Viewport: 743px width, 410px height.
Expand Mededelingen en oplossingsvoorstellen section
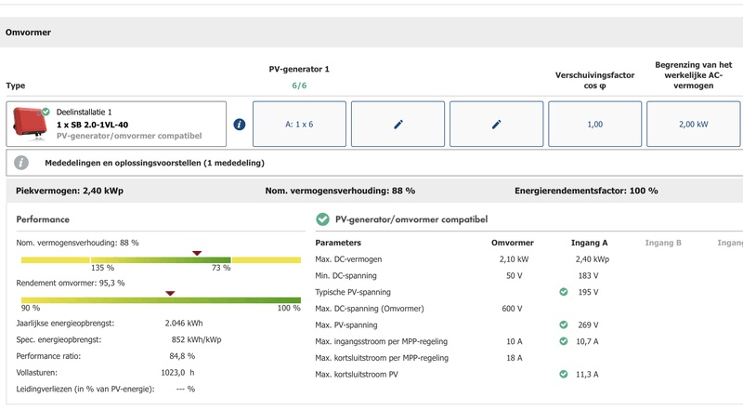coord(154,163)
